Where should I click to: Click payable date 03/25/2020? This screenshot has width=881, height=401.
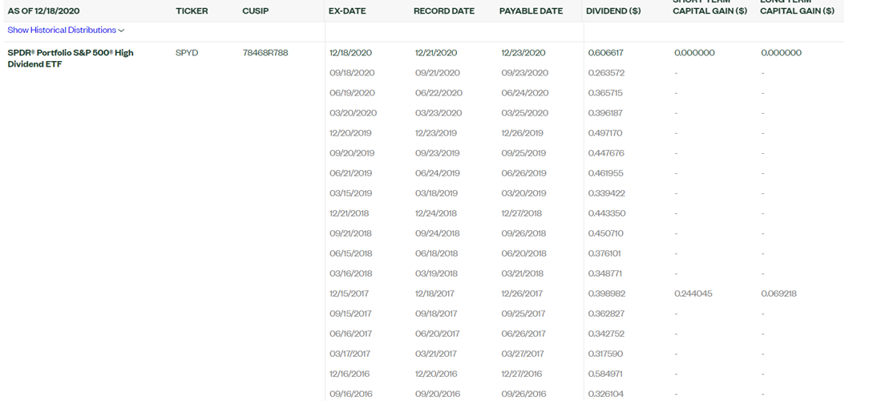524,113
